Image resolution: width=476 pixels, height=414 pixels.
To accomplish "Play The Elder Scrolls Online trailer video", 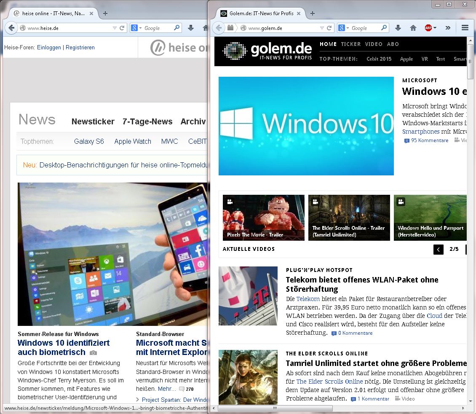I will pos(349,218).
